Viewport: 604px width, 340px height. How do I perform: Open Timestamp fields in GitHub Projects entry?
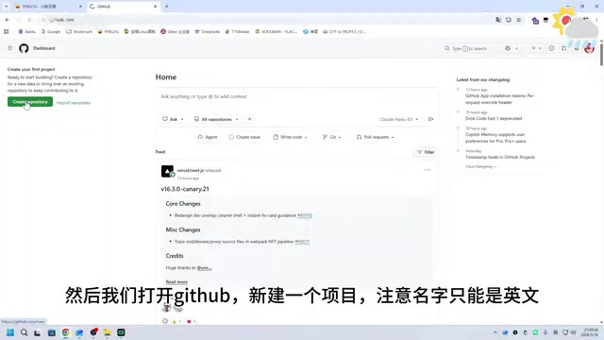point(500,158)
